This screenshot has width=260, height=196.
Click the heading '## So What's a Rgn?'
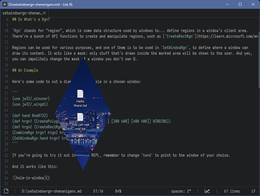(x=31, y=19)
